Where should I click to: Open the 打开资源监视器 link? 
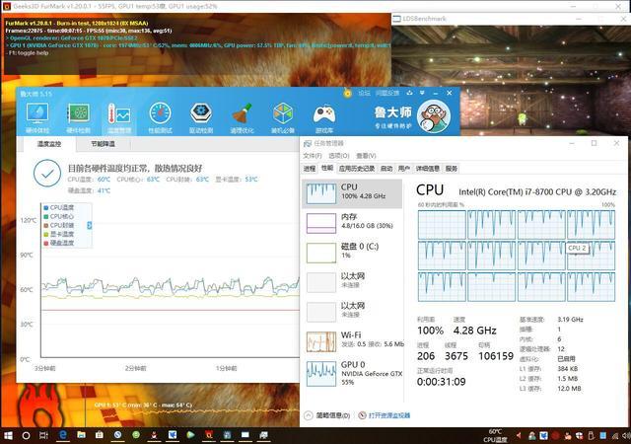(385, 415)
